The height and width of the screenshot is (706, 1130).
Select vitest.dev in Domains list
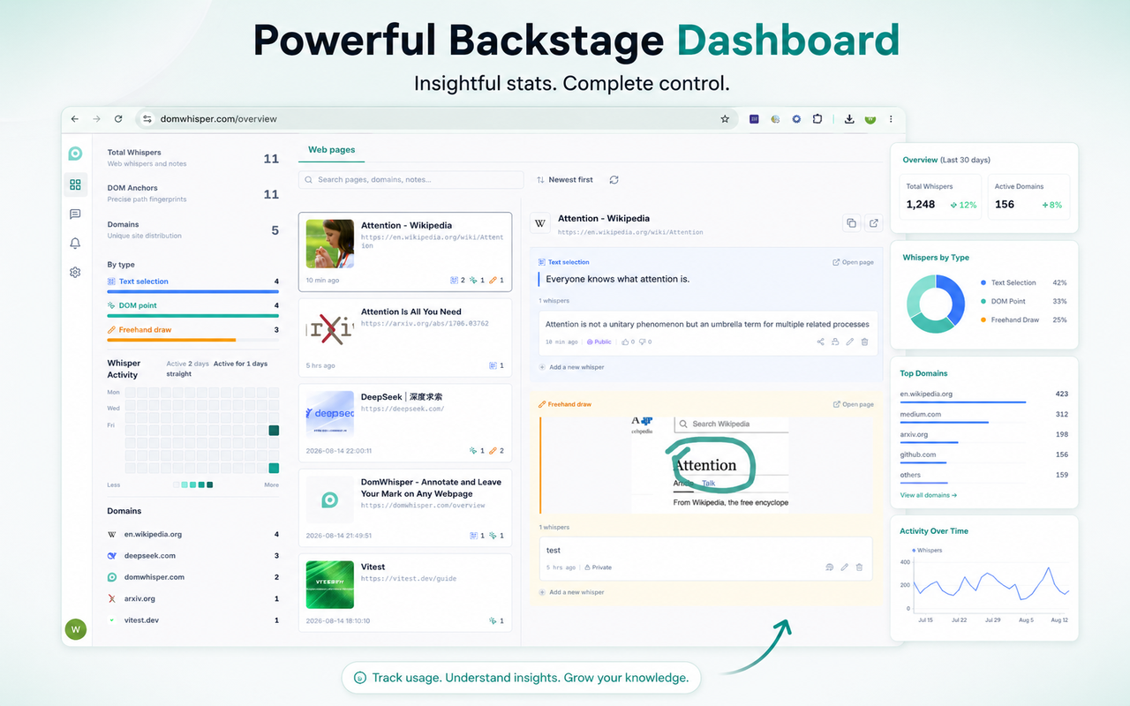pos(192,620)
